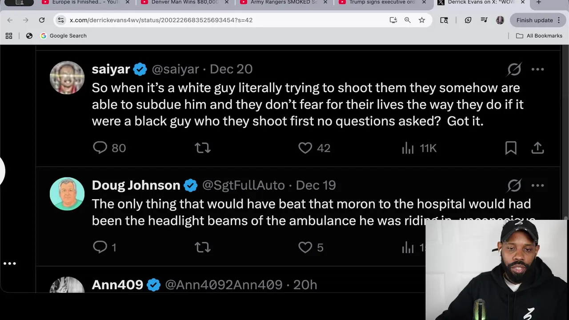569x320 pixels.
Task: Click the zoom magnifier in address bar
Action: pos(407,20)
